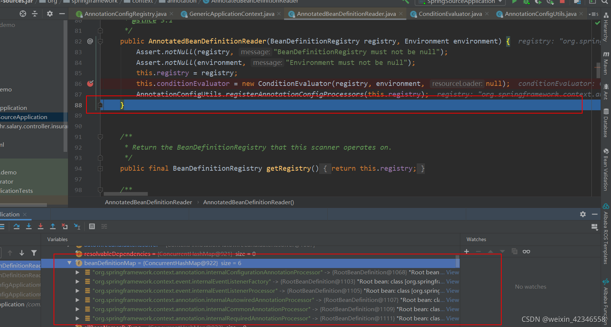Viewport: 611px width, 327px height.
Task: Close the debug session tab
Action: pyautogui.click(x=25, y=215)
